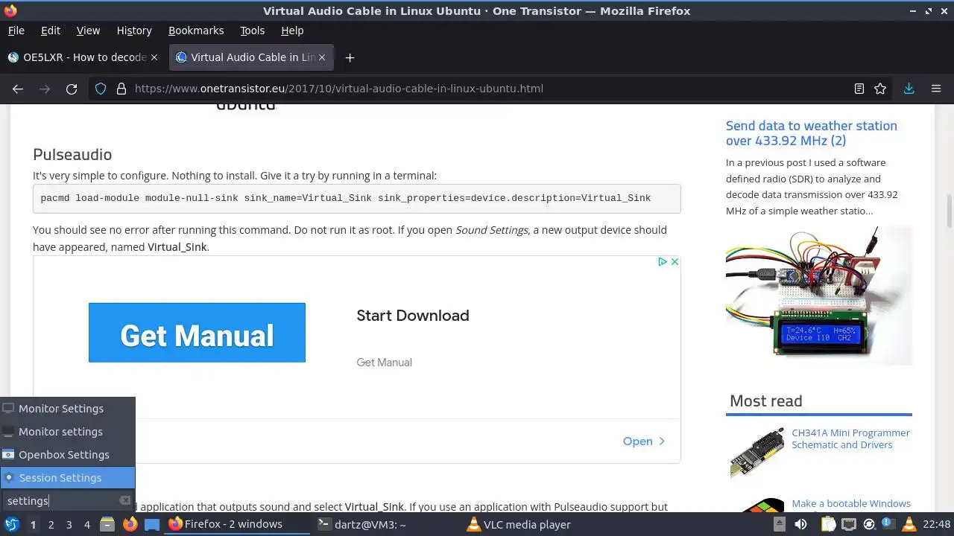Open the File menu
954x536 pixels.
[16, 31]
